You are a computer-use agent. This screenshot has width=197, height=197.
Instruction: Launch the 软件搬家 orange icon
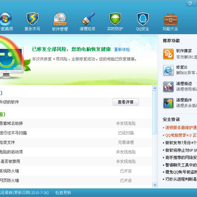169,54
